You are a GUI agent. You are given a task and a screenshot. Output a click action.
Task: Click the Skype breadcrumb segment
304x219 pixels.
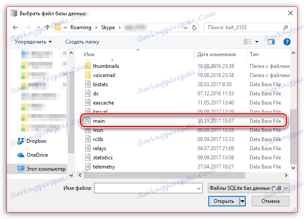coord(108,27)
